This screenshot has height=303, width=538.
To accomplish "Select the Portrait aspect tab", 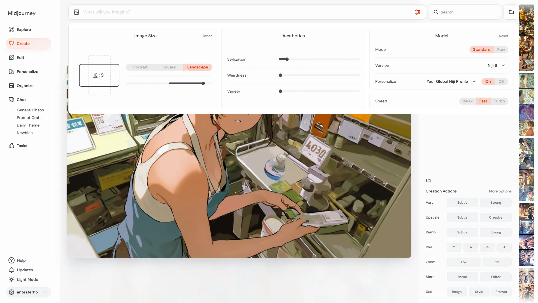I will 140,67.
